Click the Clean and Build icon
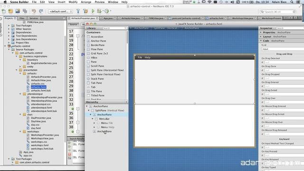 85,11
